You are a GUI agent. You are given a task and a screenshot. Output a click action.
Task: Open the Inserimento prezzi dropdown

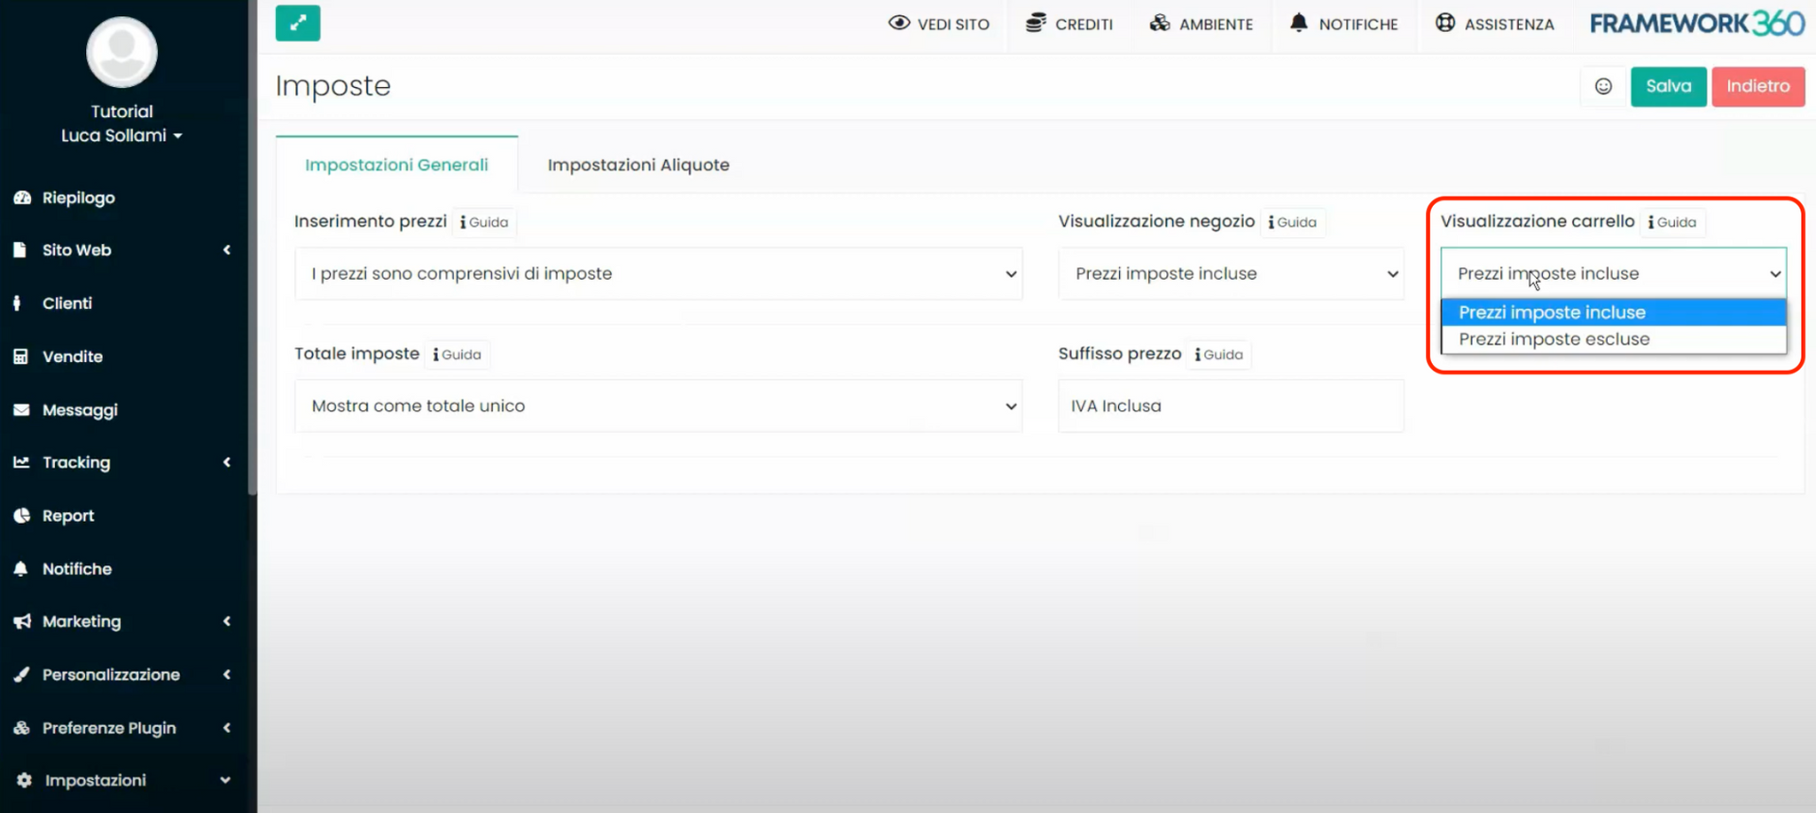[x=658, y=274]
